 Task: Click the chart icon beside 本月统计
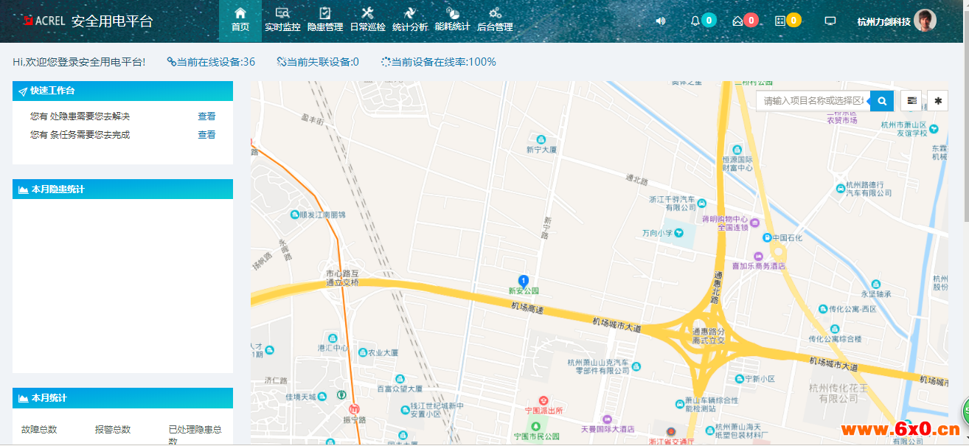coord(23,398)
